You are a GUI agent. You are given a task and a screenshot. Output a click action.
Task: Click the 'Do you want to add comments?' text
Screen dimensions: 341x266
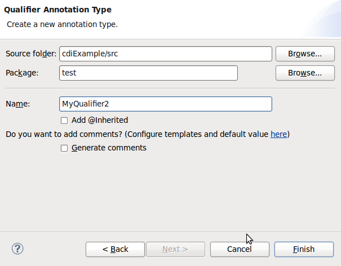(64, 134)
